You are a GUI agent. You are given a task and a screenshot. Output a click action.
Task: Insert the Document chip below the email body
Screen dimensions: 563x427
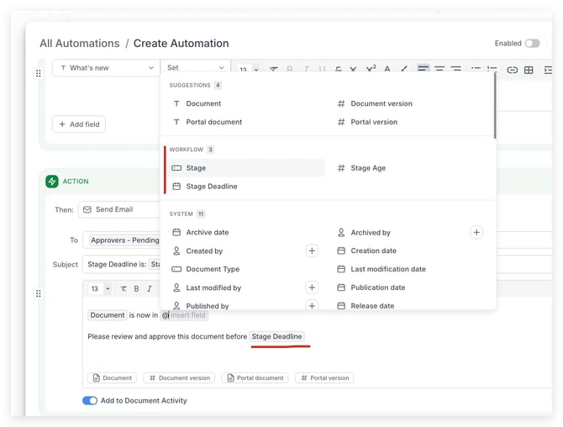(x=113, y=377)
